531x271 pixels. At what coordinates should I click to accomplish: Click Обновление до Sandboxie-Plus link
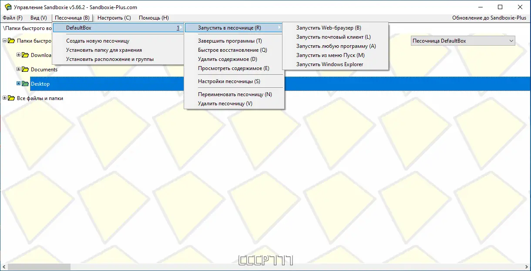489,18
